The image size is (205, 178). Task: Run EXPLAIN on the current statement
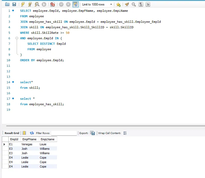[x=37, y=4]
